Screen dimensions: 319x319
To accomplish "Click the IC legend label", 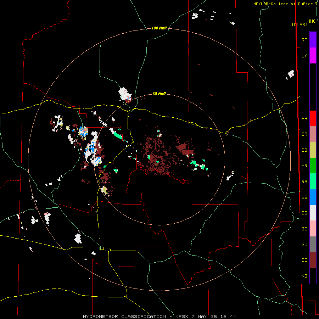I will coord(304,229).
